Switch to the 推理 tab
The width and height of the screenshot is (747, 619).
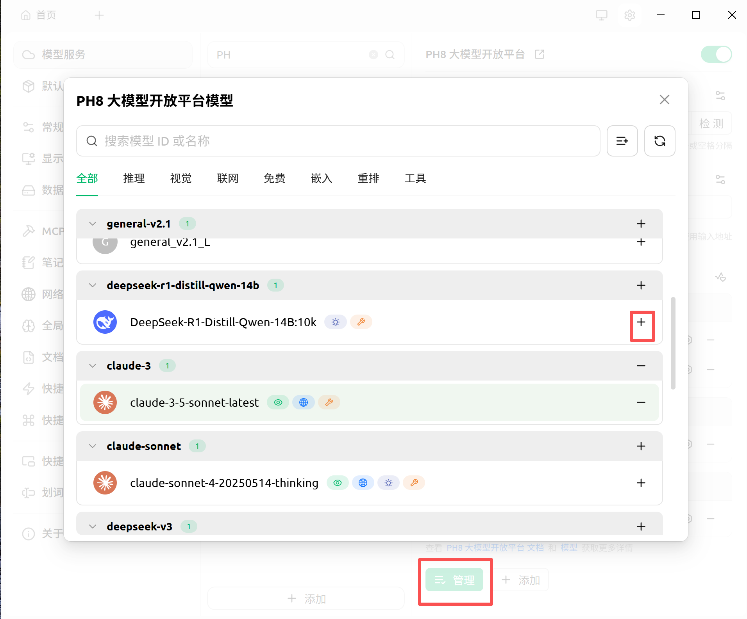click(134, 178)
